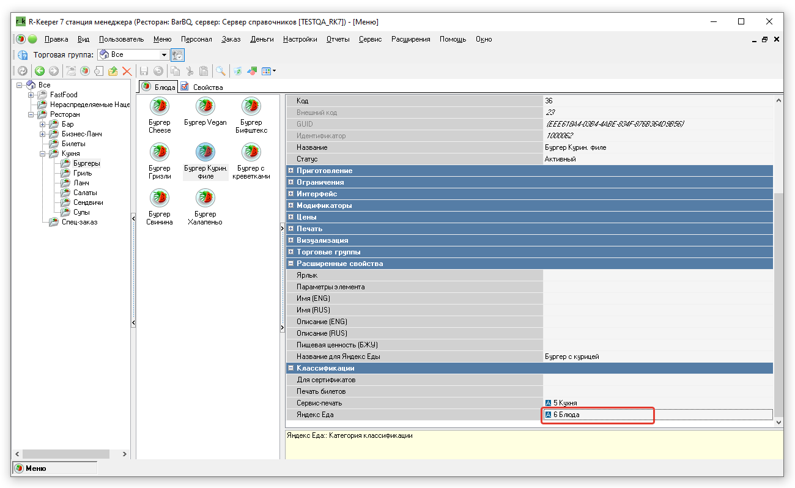Click the view mode grid icon
795x488 pixels.
click(x=267, y=71)
